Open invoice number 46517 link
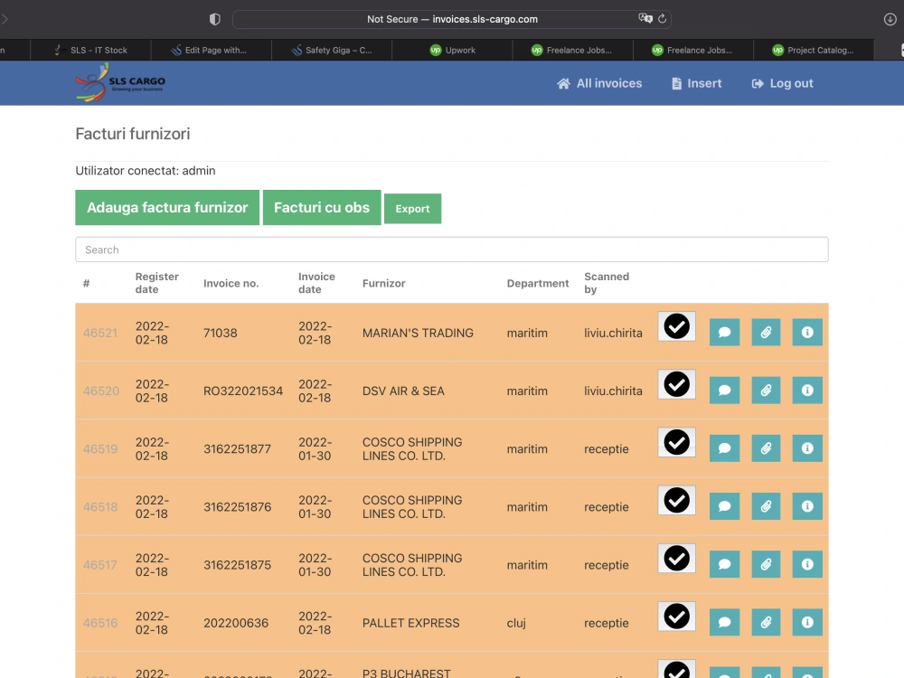This screenshot has height=678, width=904. click(99, 565)
